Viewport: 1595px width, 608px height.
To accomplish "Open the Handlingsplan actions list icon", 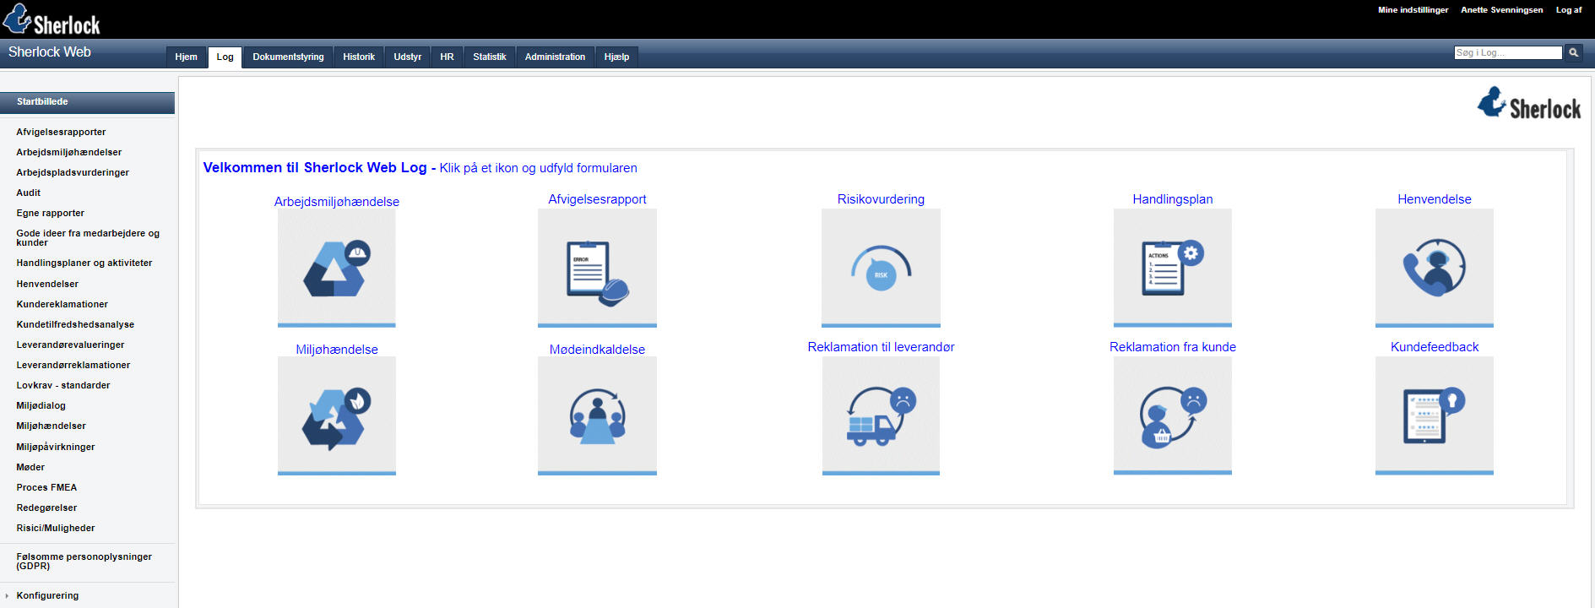I will [x=1173, y=269].
